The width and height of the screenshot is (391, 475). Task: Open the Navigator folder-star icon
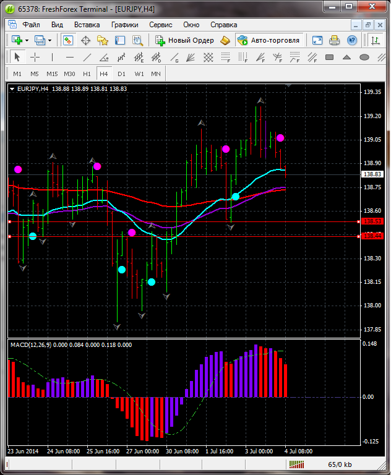pos(103,40)
